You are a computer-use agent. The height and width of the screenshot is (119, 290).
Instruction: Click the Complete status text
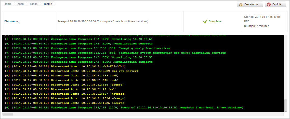coord(215,22)
